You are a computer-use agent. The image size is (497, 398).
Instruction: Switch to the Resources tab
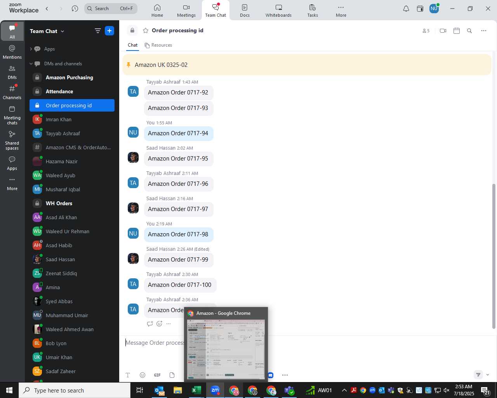[x=158, y=45]
